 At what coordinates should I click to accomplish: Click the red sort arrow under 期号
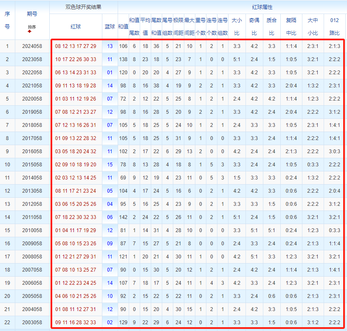click(x=30, y=31)
